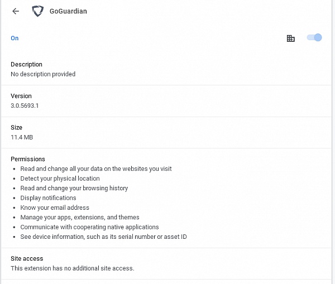Image resolution: width=335 pixels, height=284 pixels.
Task: Click the managed-by-organization building icon
Action: pos(290,38)
